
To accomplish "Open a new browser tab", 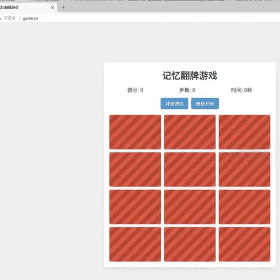I will pyautogui.click(x=63, y=7).
